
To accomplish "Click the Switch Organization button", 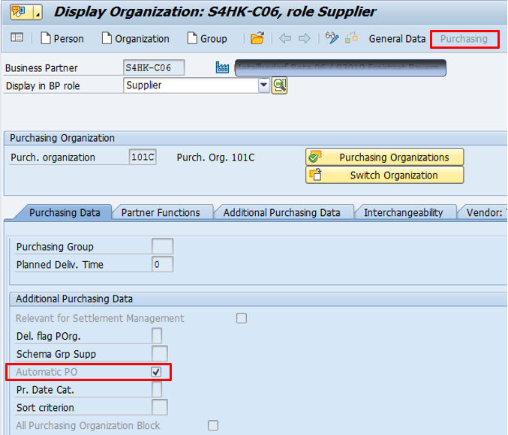I will 385,175.
